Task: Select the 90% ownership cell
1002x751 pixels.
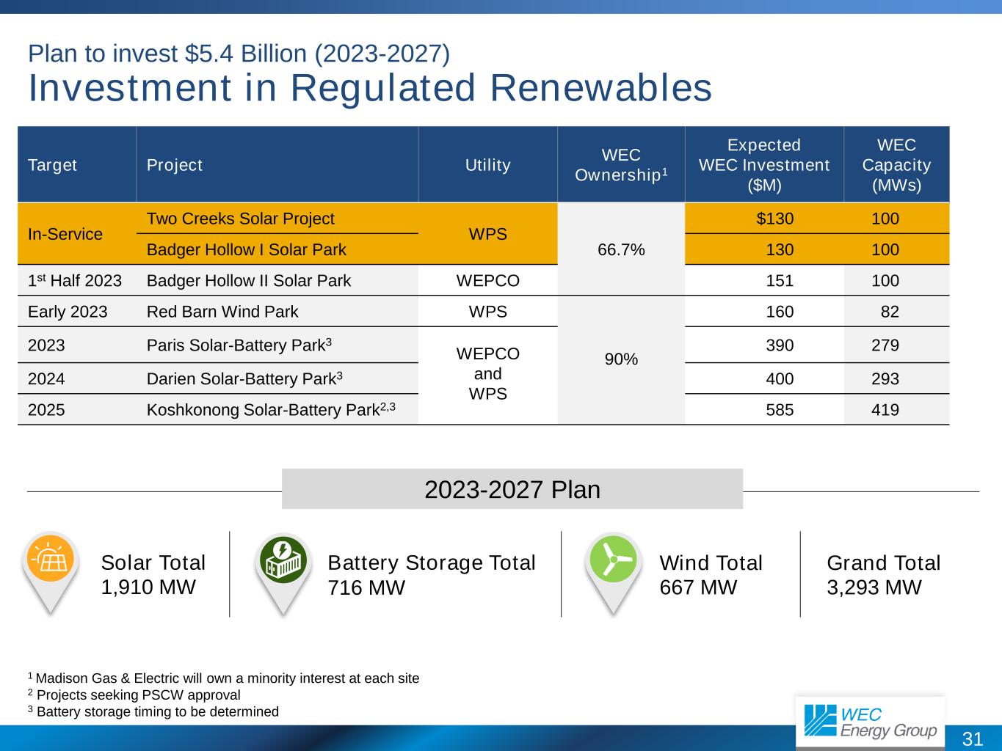Action: pos(621,359)
